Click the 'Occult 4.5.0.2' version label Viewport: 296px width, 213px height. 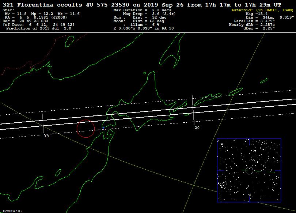click(12, 211)
